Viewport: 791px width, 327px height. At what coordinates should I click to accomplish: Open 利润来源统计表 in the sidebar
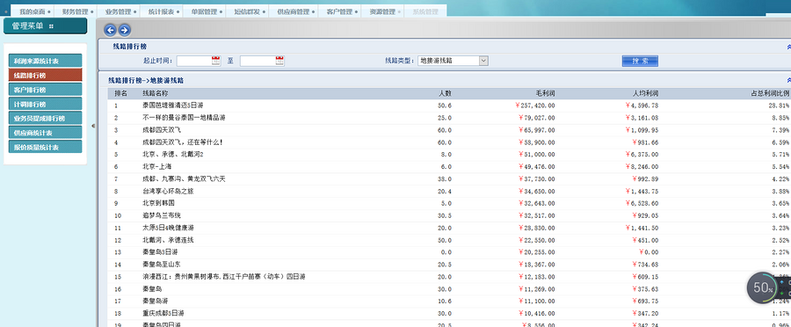[x=45, y=61]
